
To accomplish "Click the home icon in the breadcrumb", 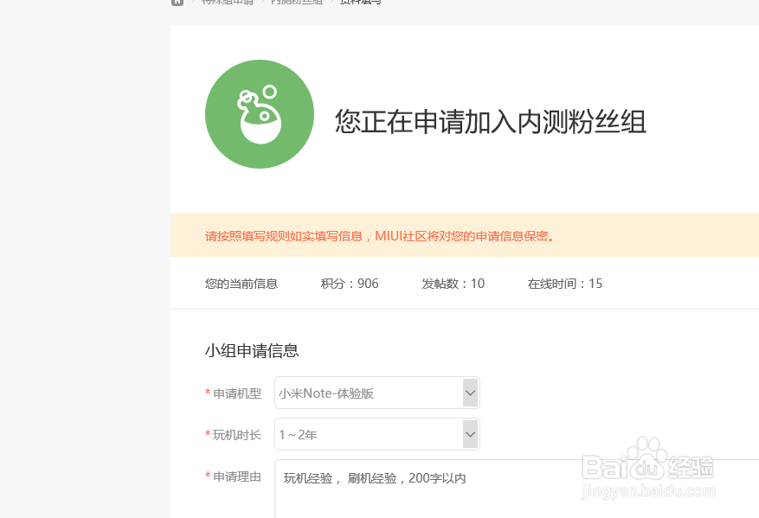I will (177, 3).
